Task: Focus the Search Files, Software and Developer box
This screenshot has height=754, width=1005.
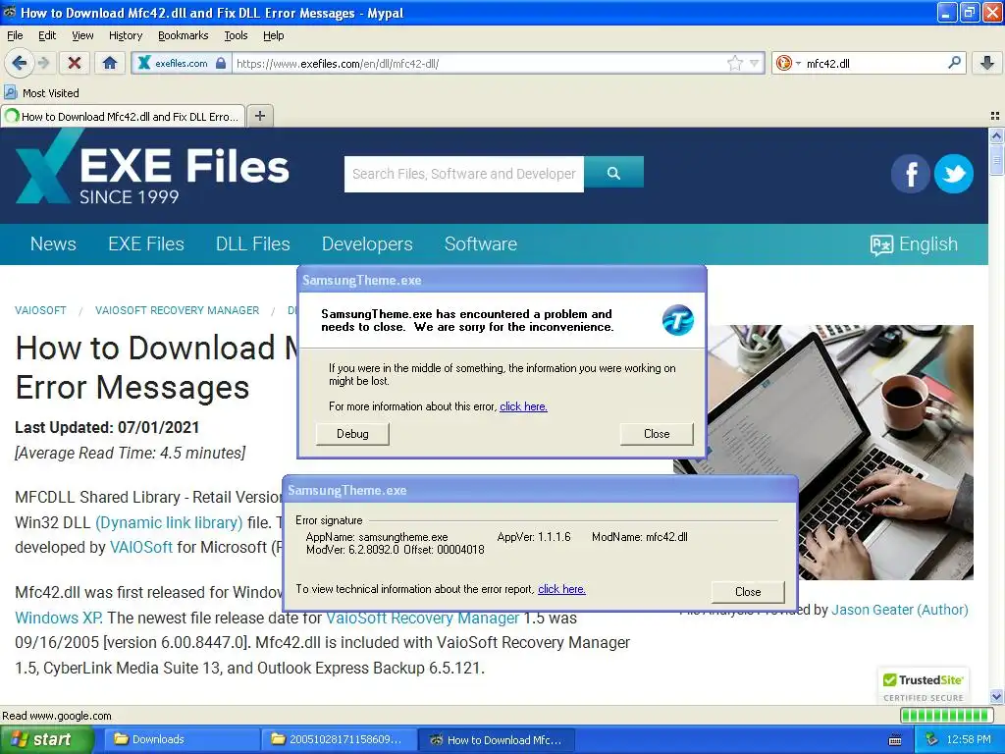Action: pyautogui.click(x=463, y=174)
